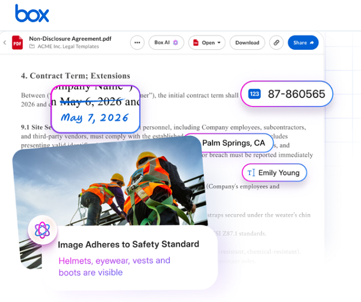Open the ACME Inc. Legal Templates folder link
The width and height of the screenshot is (361, 302).
click(68, 46)
